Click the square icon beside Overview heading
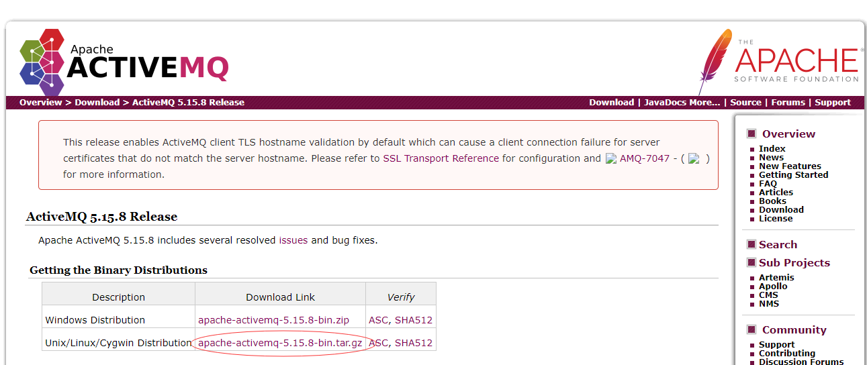The image size is (867, 365). [751, 134]
